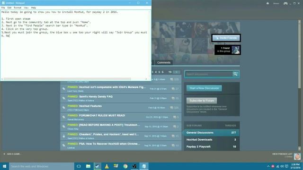The height and width of the screenshot is (170, 303).
Task: Click the Notepad horizontal scrollbar left arrow
Action: (x=2, y=79)
